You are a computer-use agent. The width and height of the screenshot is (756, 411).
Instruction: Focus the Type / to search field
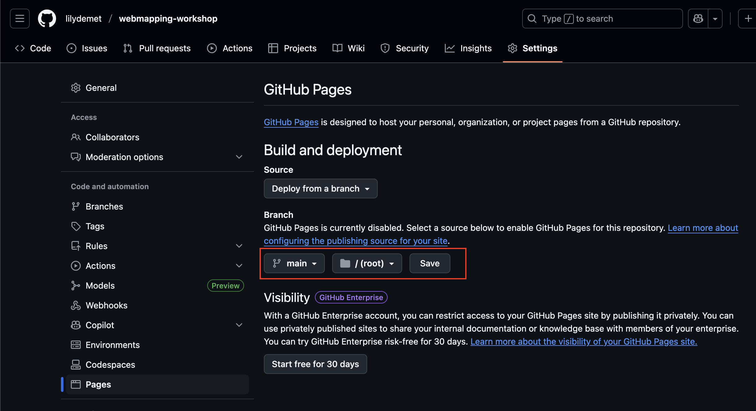602,19
